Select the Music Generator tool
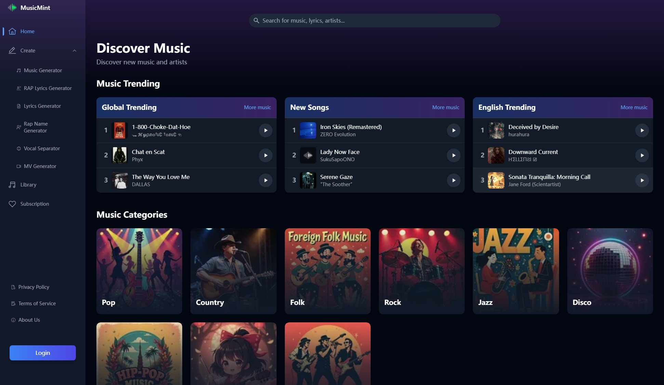This screenshot has width=664, height=385. point(42,70)
